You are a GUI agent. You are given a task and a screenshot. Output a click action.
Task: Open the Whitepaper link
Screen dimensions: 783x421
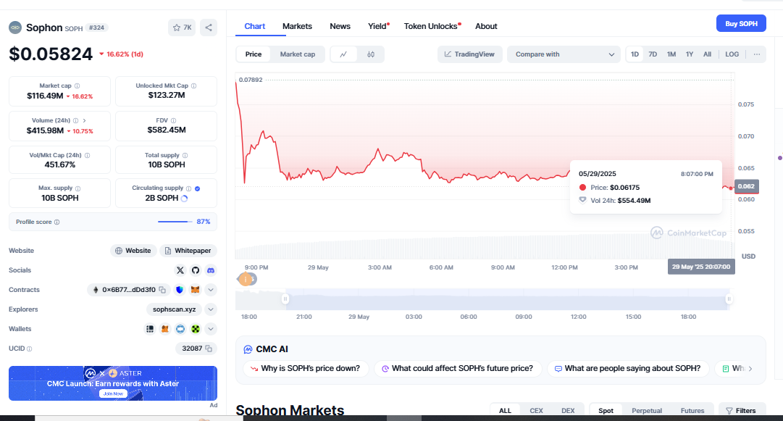[x=188, y=251]
